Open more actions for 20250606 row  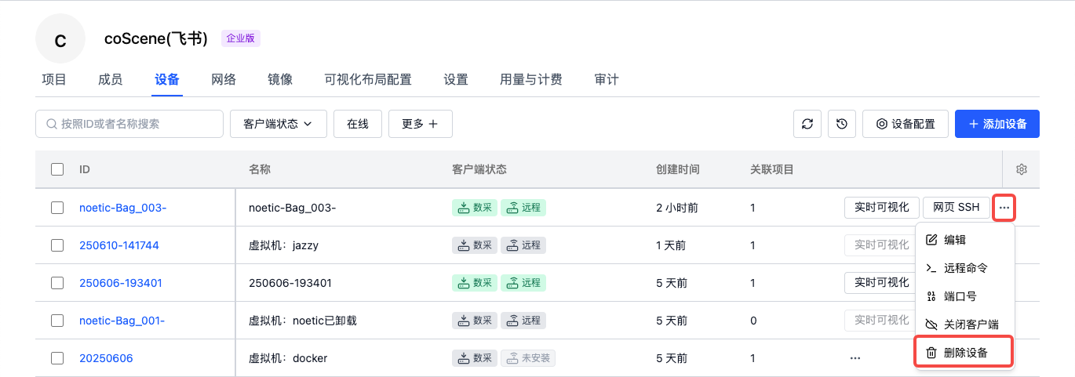(855, 358)
